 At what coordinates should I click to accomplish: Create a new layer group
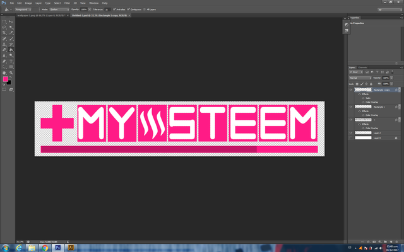(385, 242)
